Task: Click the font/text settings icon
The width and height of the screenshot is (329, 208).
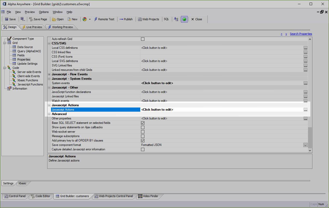Action: coord(176,19)
